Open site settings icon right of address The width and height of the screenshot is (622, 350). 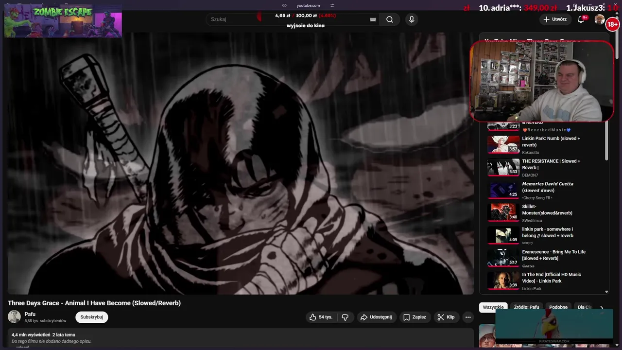[332, 5]
